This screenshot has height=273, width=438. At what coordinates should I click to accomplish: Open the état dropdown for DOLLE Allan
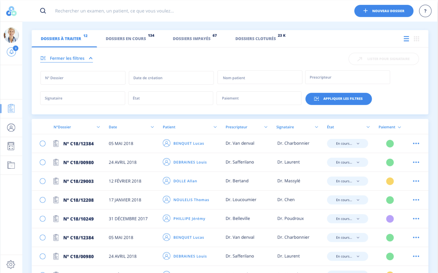click(347, 181)
